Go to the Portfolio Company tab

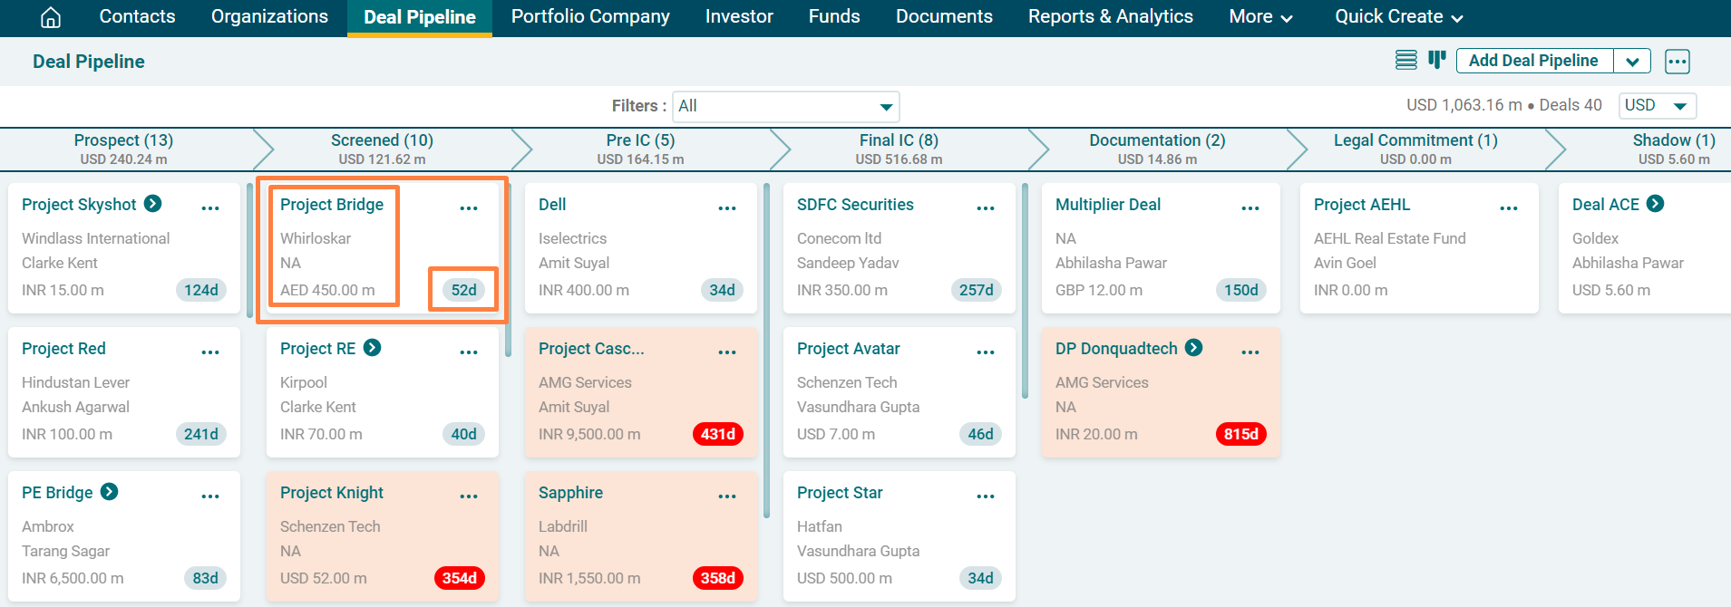tap(590, 17)
